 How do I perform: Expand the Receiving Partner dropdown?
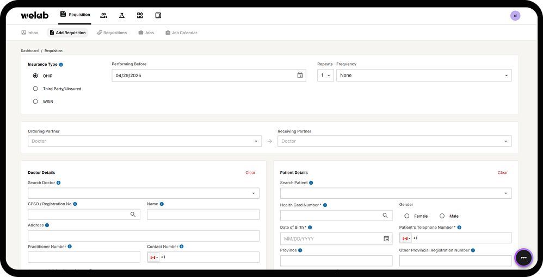click(394, 141)
